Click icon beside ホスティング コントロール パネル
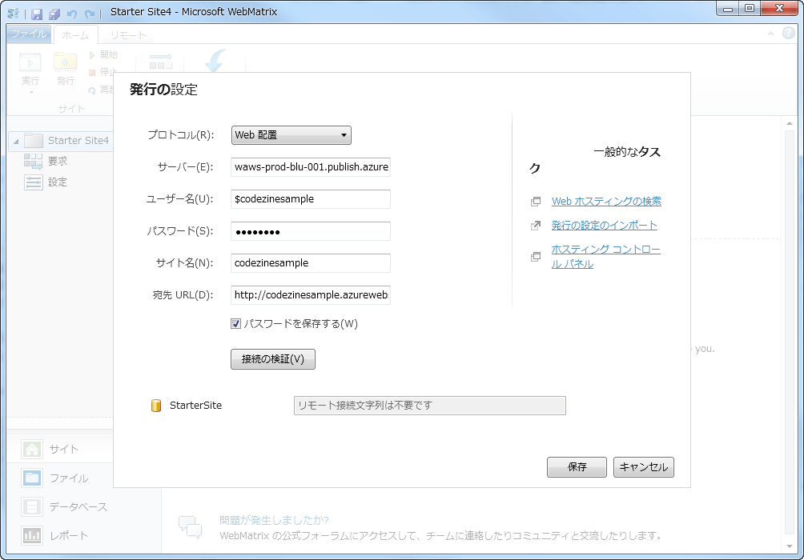Image resolution: width=804 pixels, height=560 pixels. (536, 257)
